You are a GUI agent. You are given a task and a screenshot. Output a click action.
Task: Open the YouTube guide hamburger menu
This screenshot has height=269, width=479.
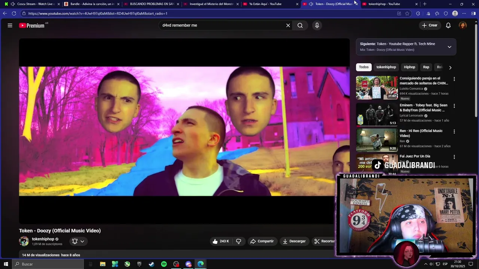[10, 25]
